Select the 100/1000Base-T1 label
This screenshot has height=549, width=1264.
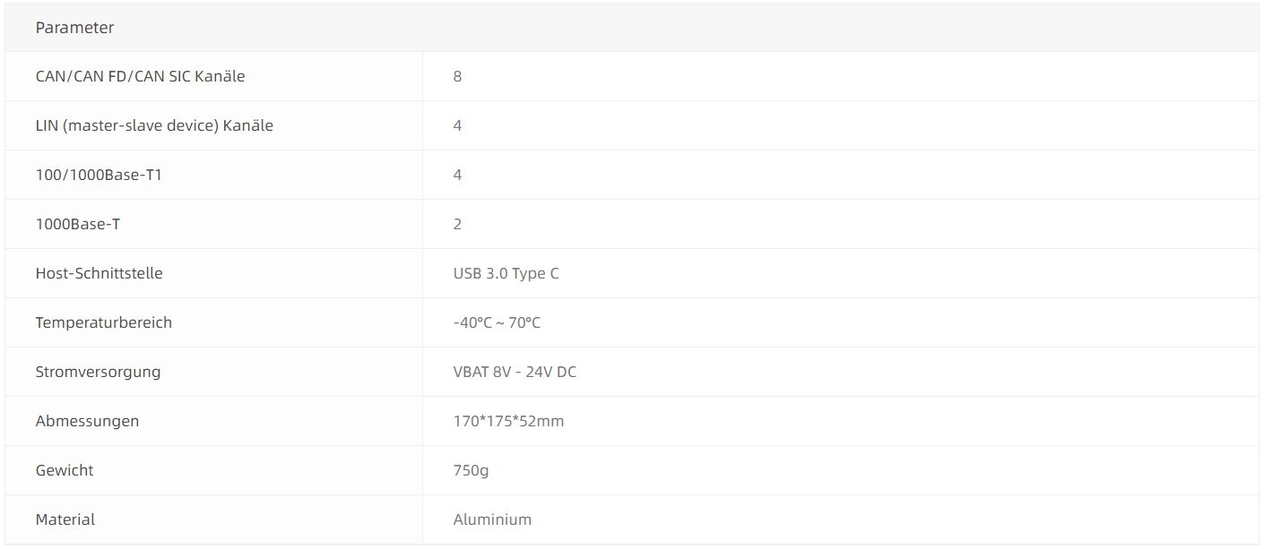(99, 175)
